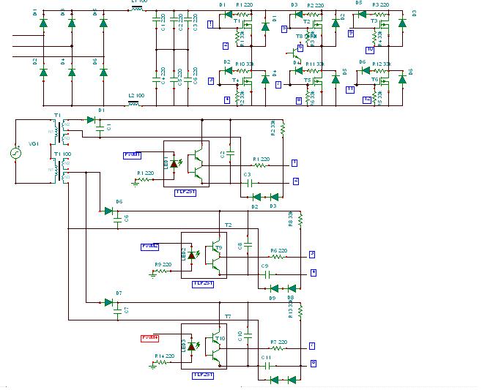Click the TLP251 label under LED1 optocoupler
This screenshot has width=493, height=390.
click(185, 192)
